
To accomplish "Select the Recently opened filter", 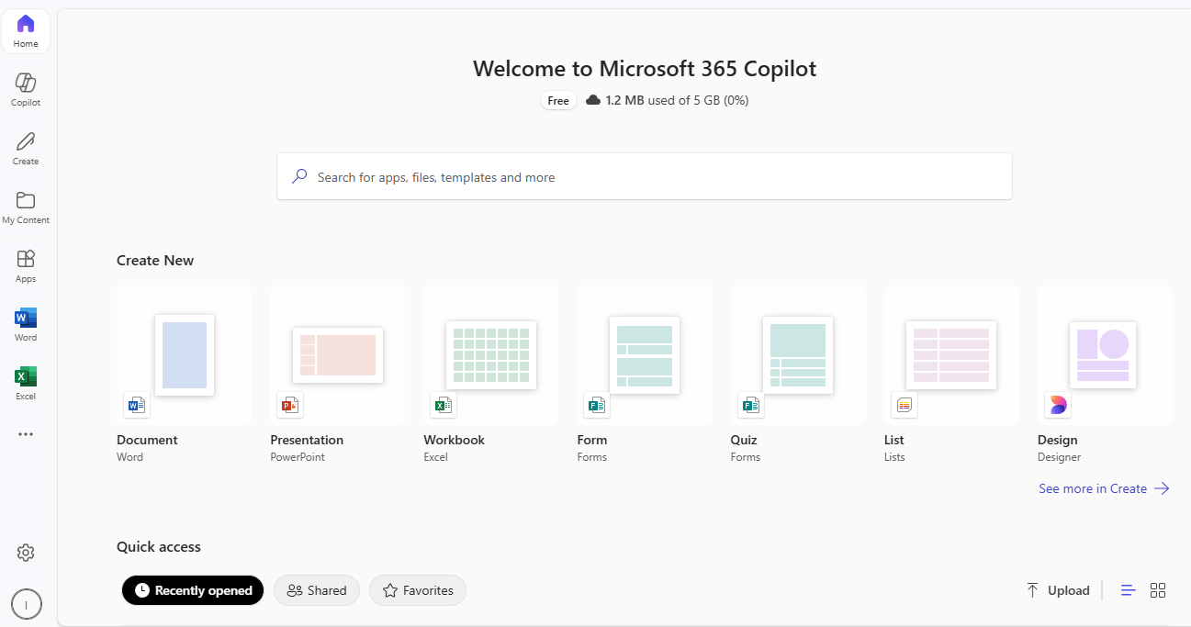I will [x=192, y=590].
